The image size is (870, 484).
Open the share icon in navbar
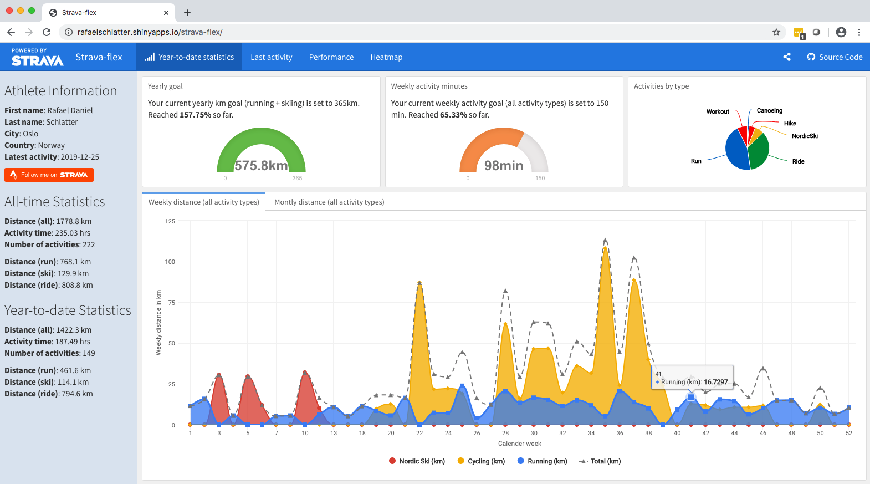point(786,57)
